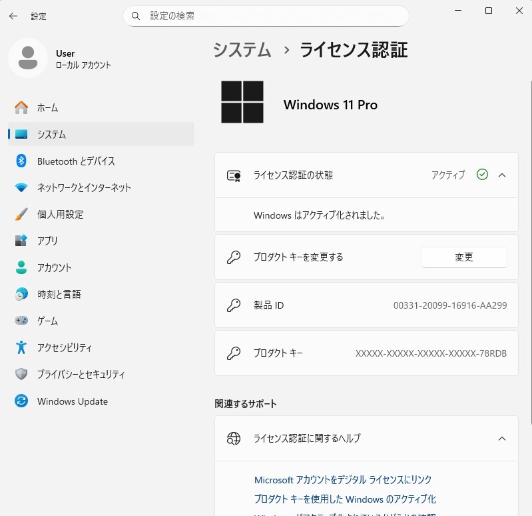Viewport: 532px width, 516px height.
Task: Open ネットワークとインターネット settings
Action: 101,187
